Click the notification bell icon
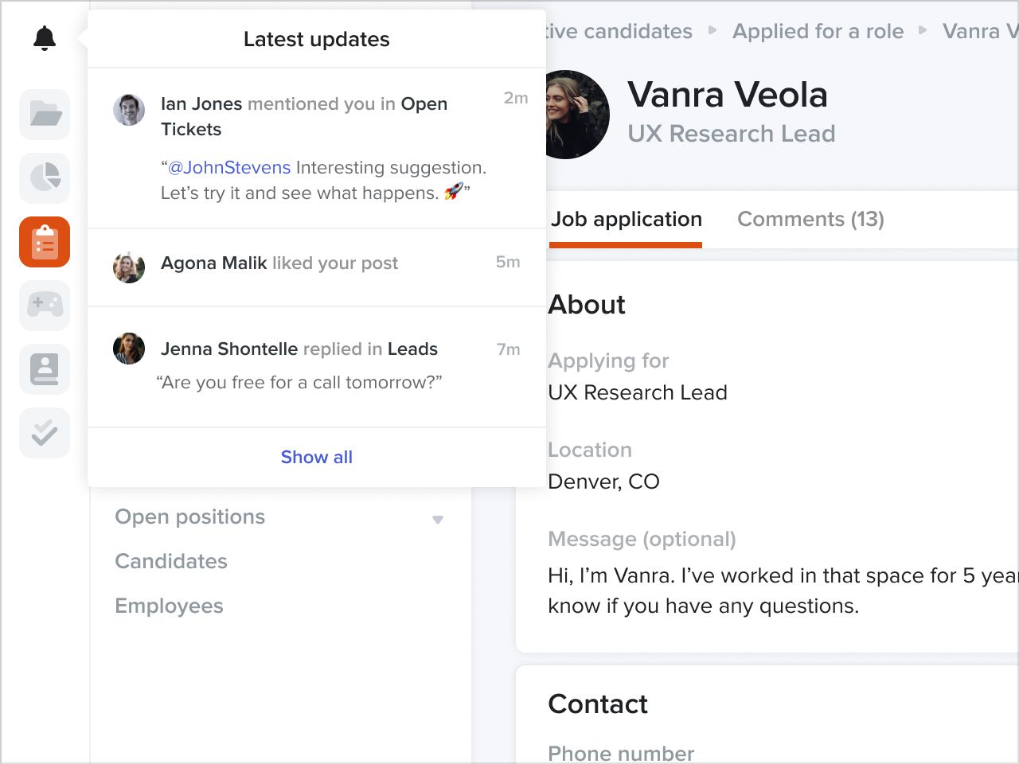This screenshot has height=764, width=1019. pos(45,38)
